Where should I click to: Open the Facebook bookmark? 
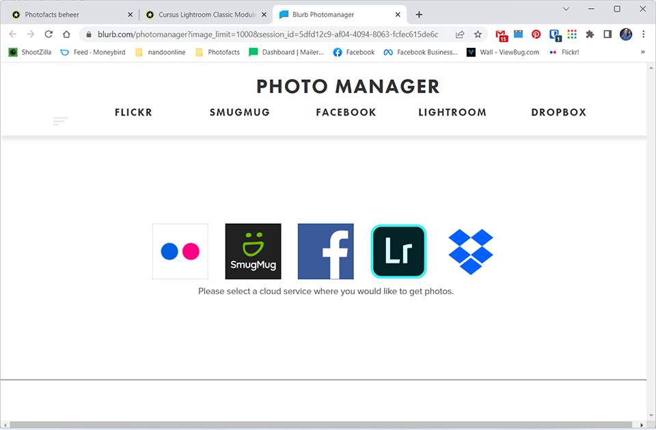click(x=354, y=53)
